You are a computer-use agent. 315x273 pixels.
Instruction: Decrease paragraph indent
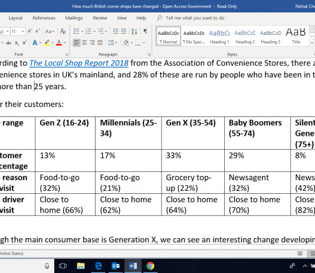pyautogui.click(x=116, y=31)
